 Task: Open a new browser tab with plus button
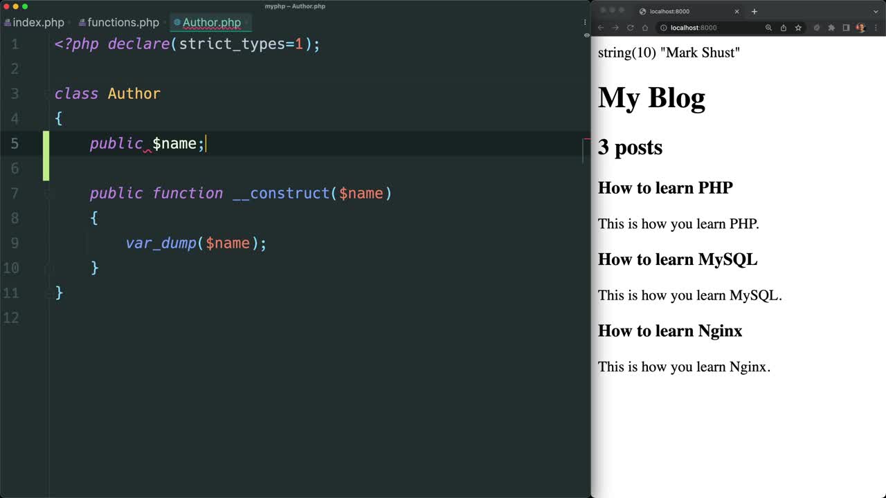click(x=754, y=11)
